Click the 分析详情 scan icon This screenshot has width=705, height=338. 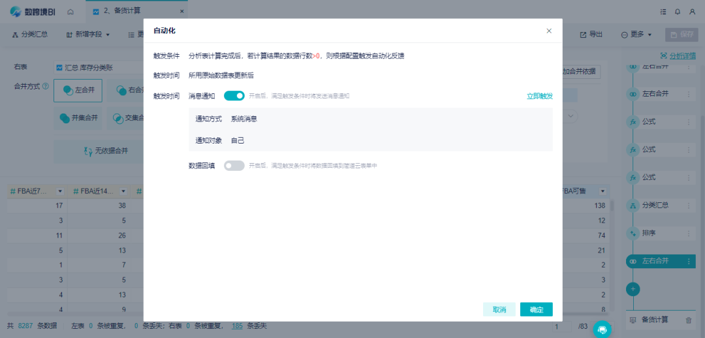pos(664,55)
